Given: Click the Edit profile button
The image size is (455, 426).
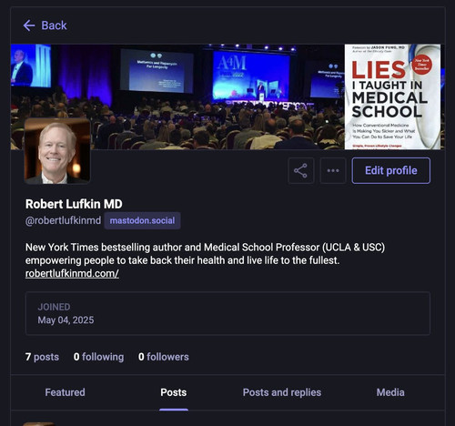Looking at the screenshot, I should 390,170.
